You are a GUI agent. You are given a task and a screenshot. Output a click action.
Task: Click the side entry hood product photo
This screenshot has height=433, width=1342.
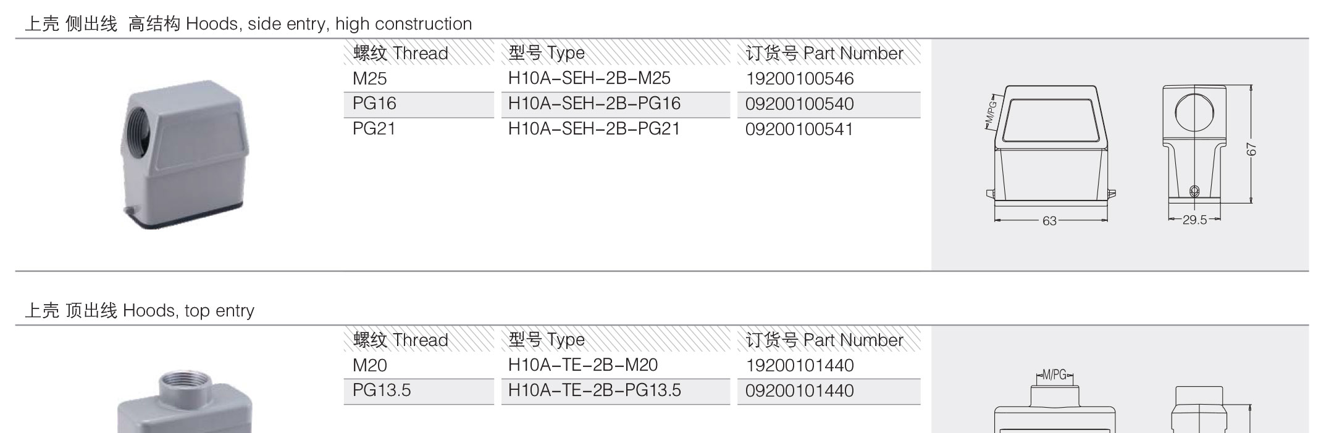185,154
